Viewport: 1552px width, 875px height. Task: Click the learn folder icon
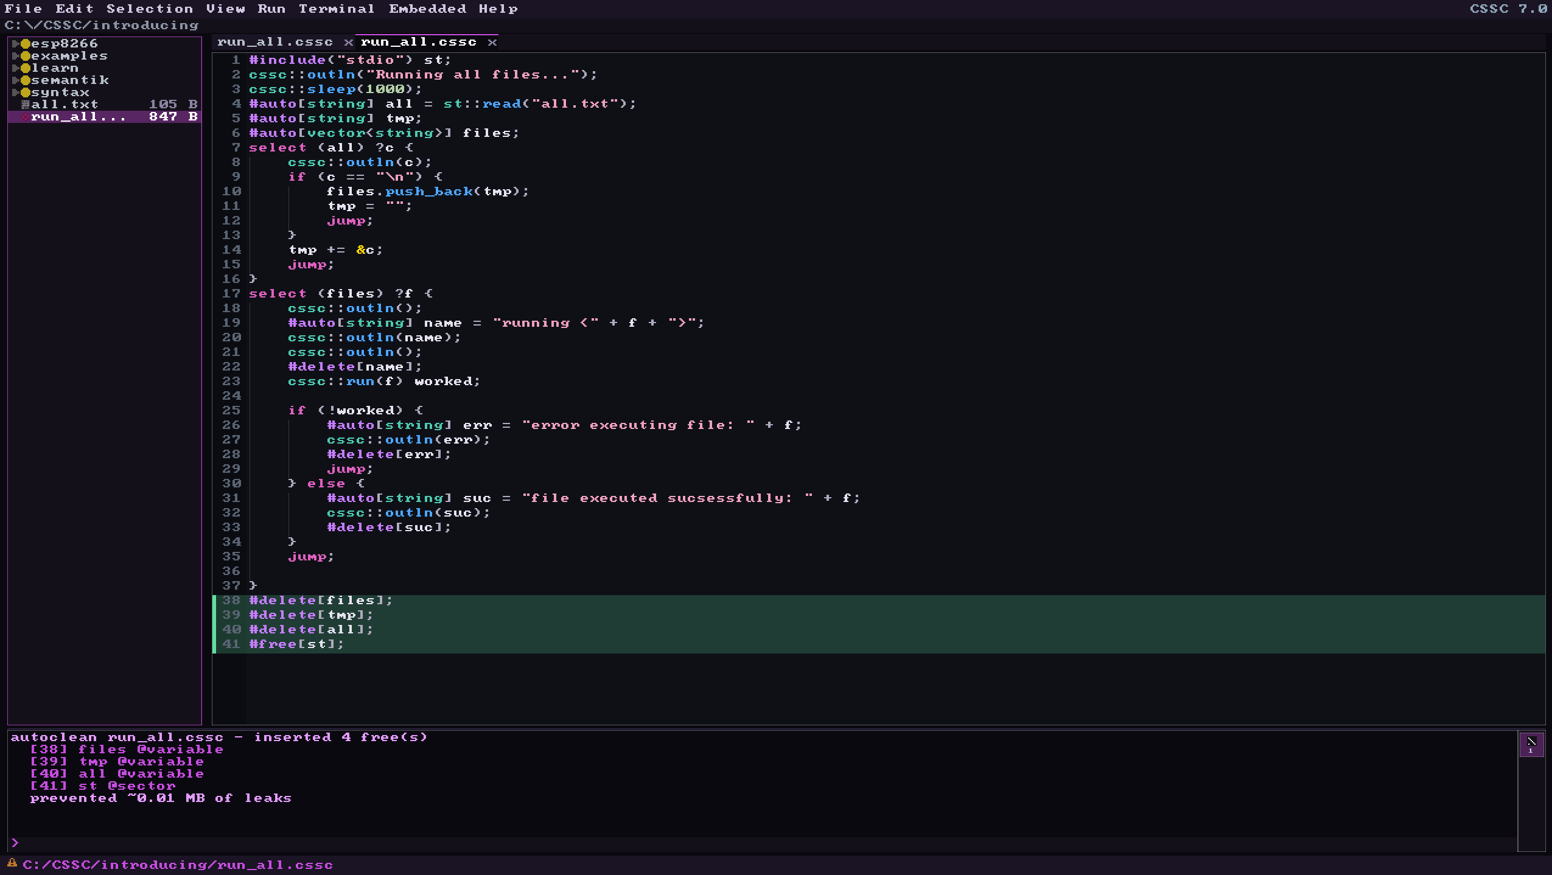[x=26, y=68]
